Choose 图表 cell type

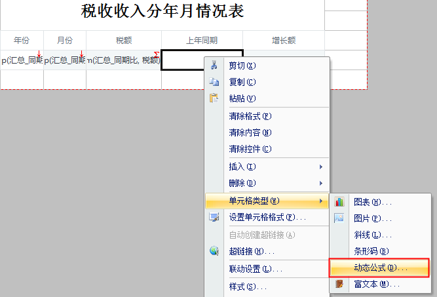tap(380, 202)
